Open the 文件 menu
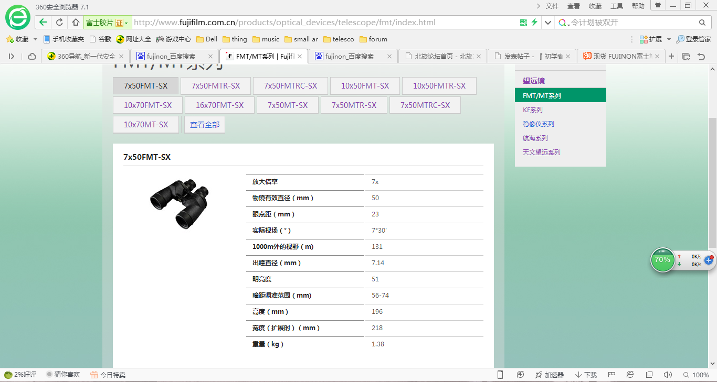Viewport: 717px width, 382px height. [552, 6]
